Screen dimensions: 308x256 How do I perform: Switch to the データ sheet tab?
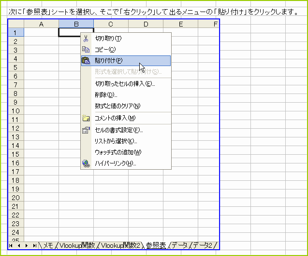[179, 245]
